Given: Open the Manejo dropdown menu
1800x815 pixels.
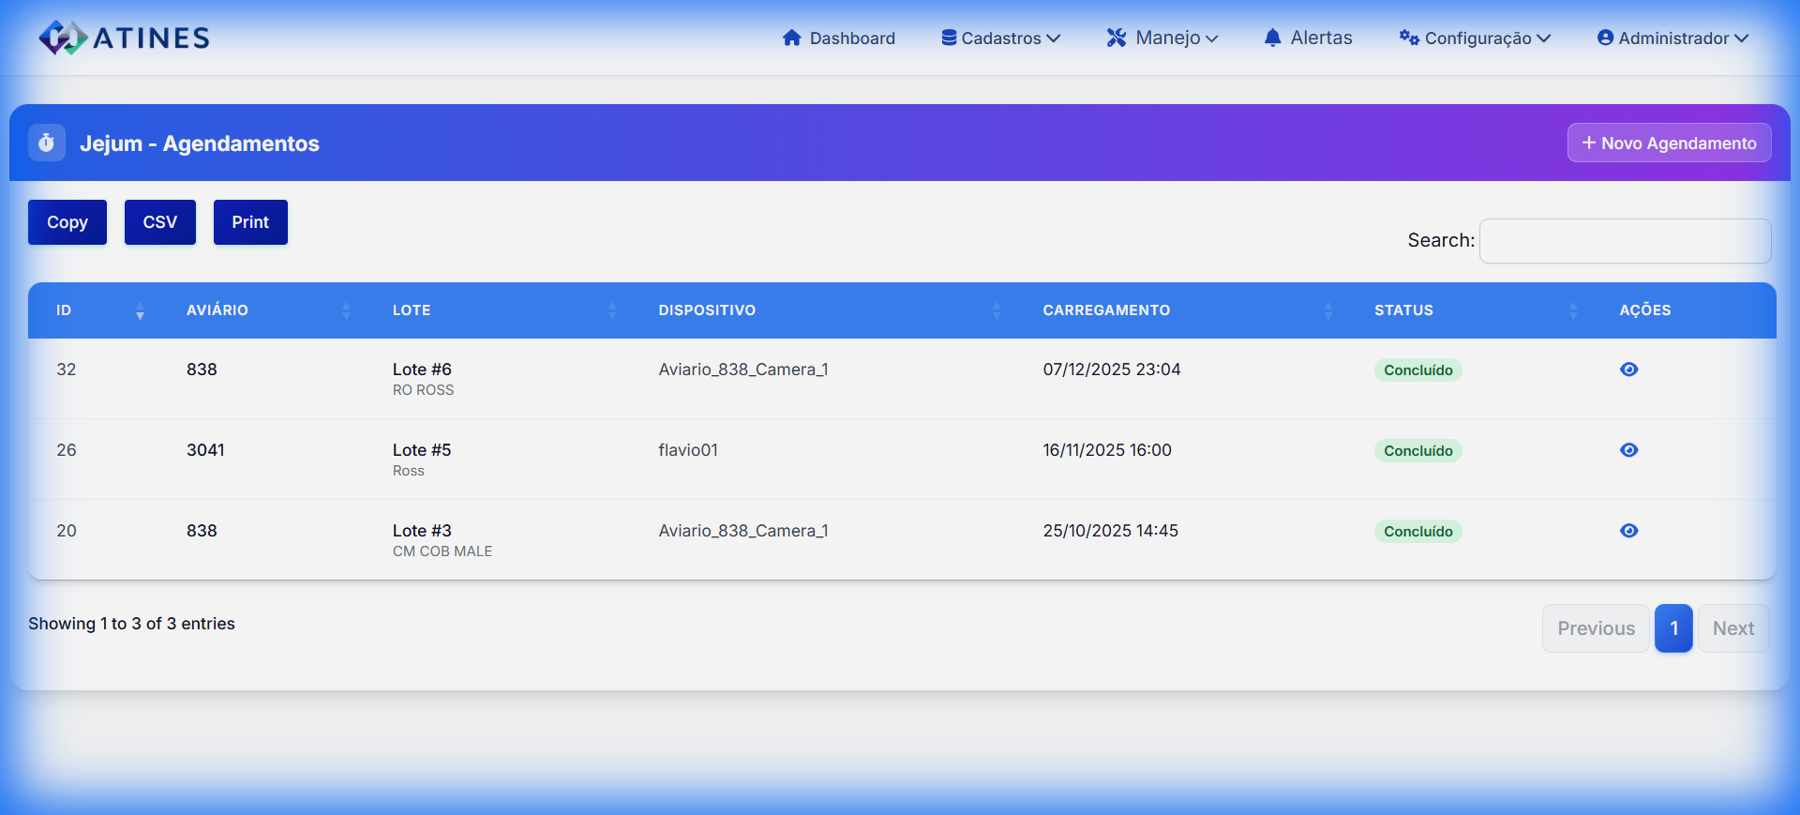Looking at the screenshot, I should (x=1162, y=38).
